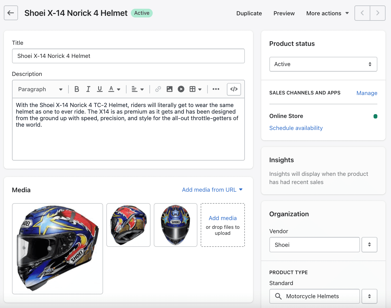Screen dimensions: 391x308
Task: Open Add media from URL dropdown
Action: click(x=212, y=190)
